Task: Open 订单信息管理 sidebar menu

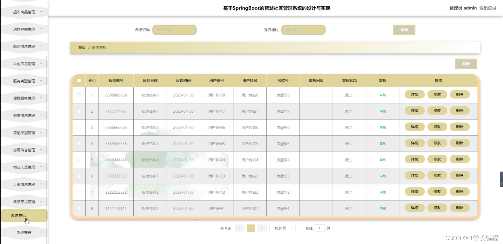Action: [x=24, y=185]
